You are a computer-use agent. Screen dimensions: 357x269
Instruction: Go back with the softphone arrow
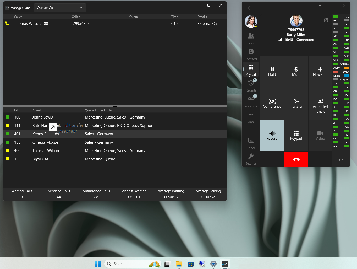coord(250,8)
